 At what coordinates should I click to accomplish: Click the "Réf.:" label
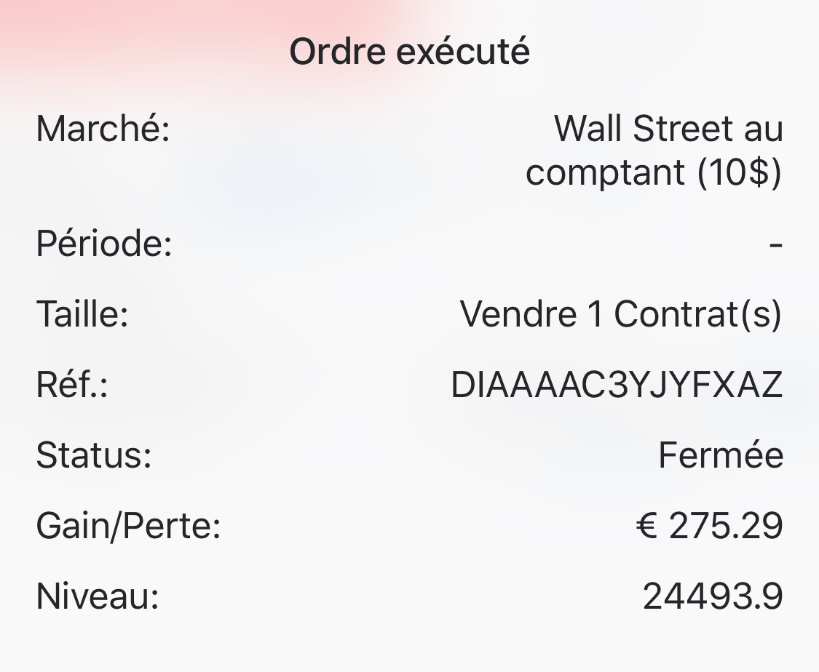(72, 385)
